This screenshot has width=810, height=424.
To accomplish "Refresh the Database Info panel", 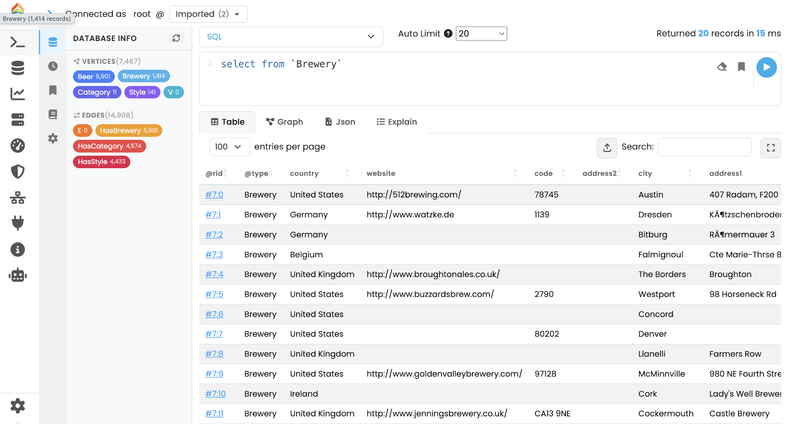I will click(176, 38).
